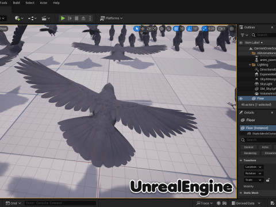
Task: Click the Eject button in play controls
Action: point(83,18)
